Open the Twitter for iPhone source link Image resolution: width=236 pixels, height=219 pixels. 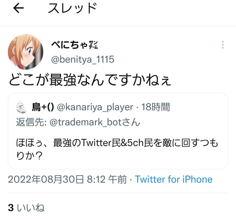tap(173, 179)
